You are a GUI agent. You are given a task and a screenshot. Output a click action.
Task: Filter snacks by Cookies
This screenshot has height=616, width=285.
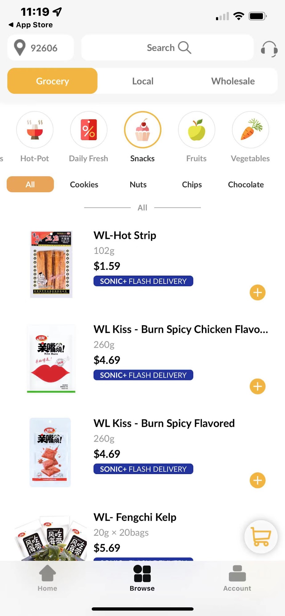point(84,184)
